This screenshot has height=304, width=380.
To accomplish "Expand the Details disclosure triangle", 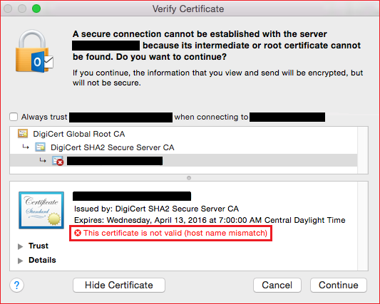I will [x=21, y=261].
